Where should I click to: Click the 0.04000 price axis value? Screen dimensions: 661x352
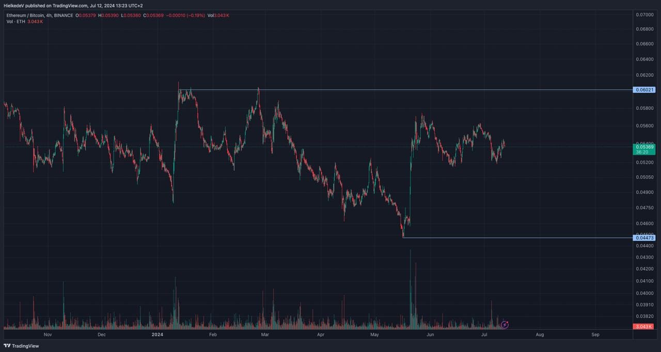[x=644, y=293]
